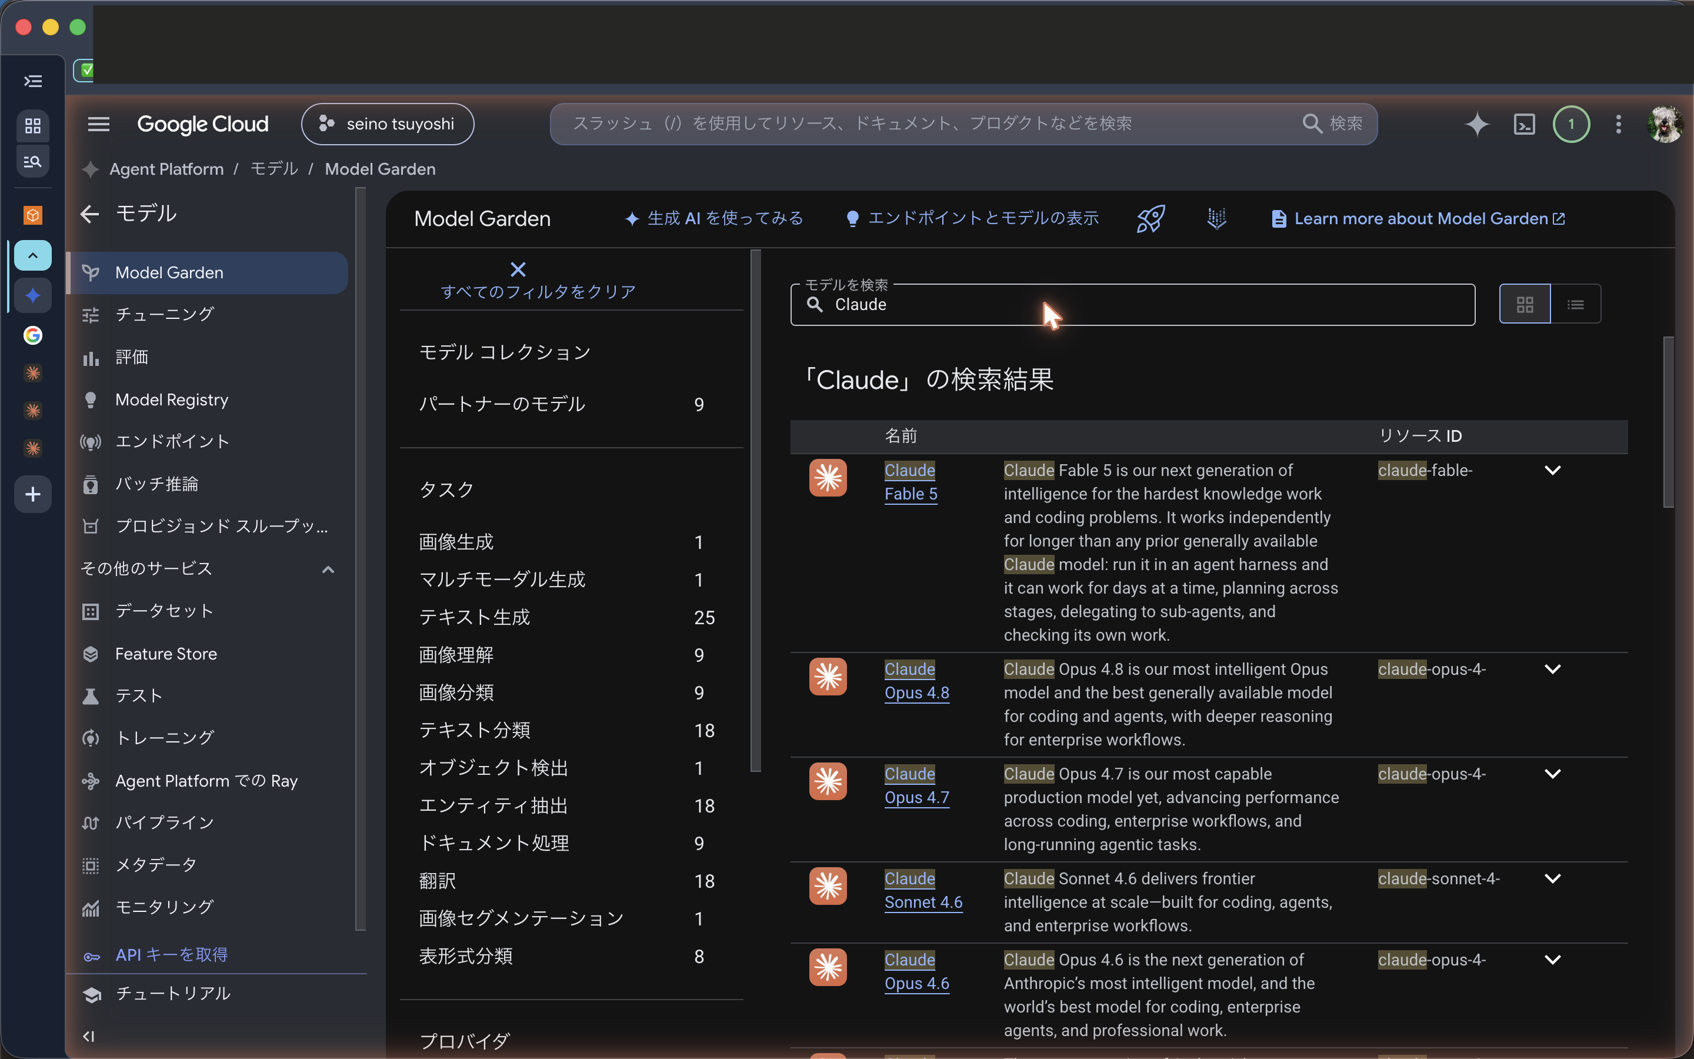This screenshot has width=1694, height=1059.
Task: Switch to grid view of models
Action: coord(1525,304)
